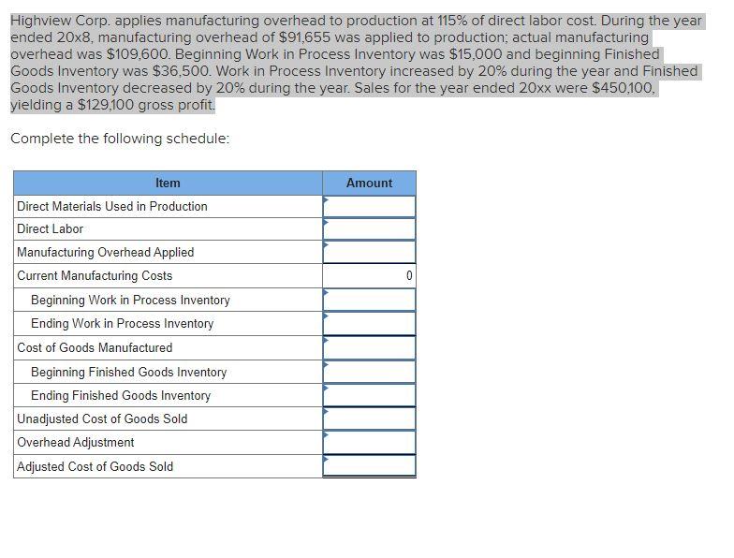Select the Beginning Work in Process Inventory amount field
734x558 pixels.
pos(369,300)
